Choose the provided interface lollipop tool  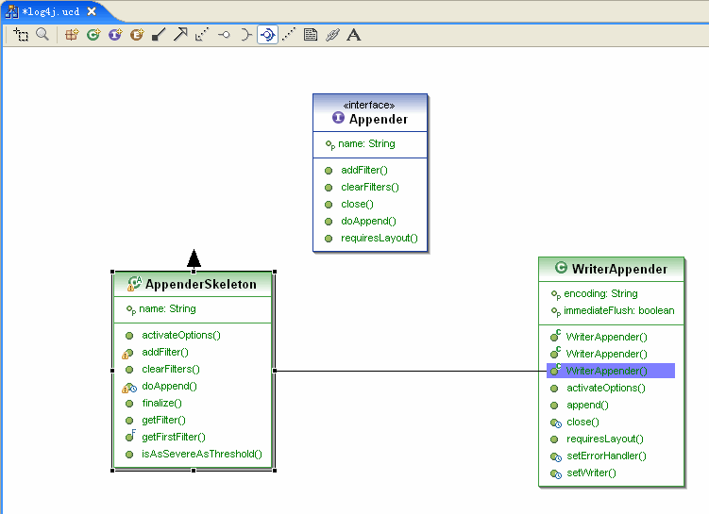click(224, 35)
